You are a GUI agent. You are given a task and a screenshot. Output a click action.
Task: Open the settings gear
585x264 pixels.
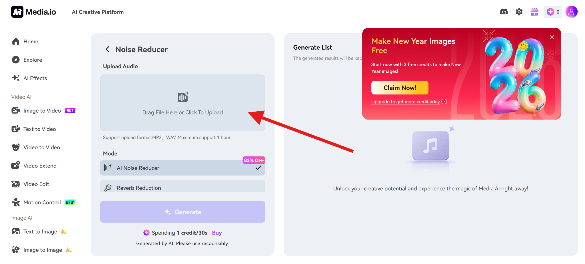(x=519, y=12)
